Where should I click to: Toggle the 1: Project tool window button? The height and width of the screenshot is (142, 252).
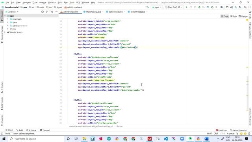point(2,16)
